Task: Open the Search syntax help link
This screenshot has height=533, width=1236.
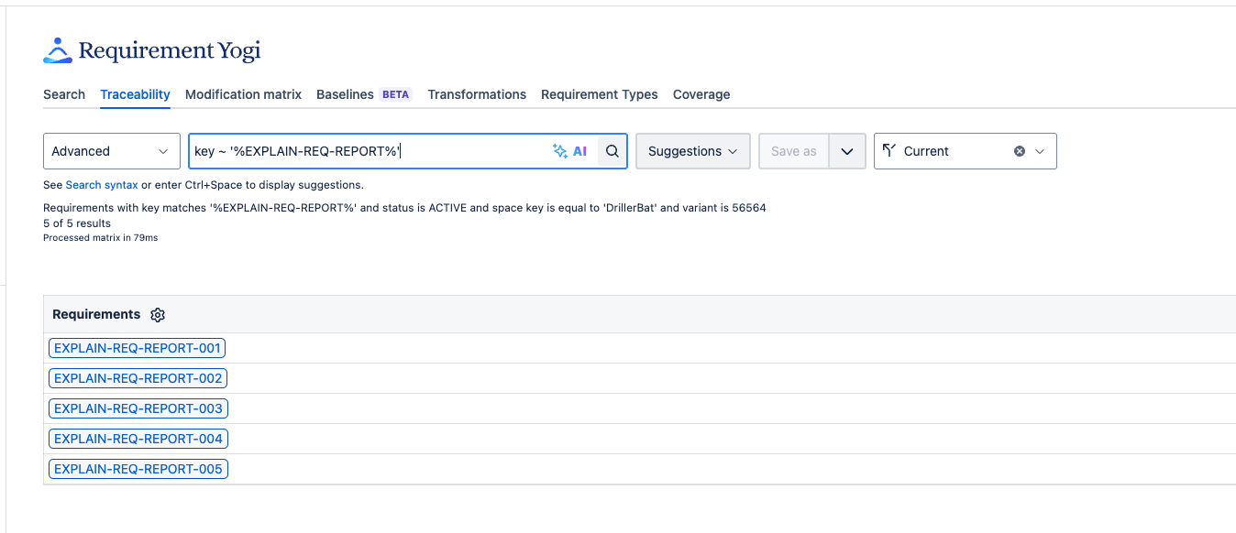Action: tap(102, 185)
